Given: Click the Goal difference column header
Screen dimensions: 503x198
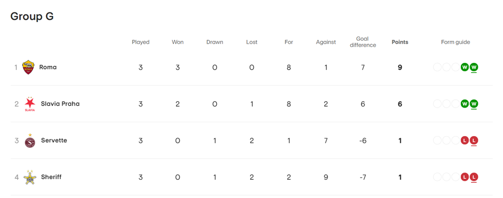Looking at the screenshot, I should pos(363,42).
